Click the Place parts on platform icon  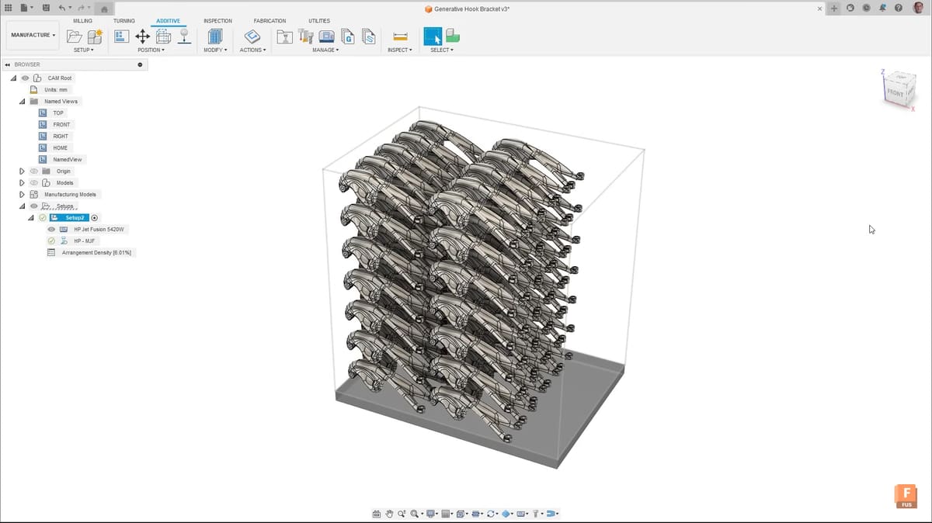click(x=185, y=36)
